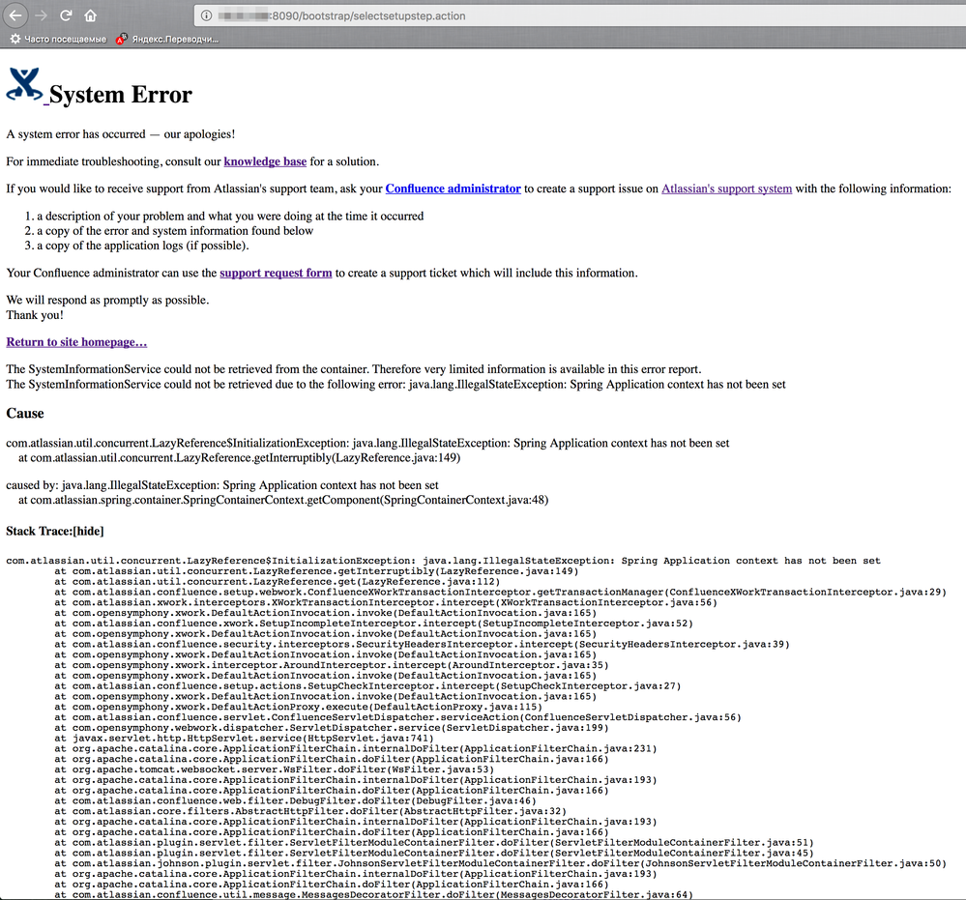Click the ConfluenceServletDispatcher.java:56 trace line
966x900 pixels.
click(398, 717)
